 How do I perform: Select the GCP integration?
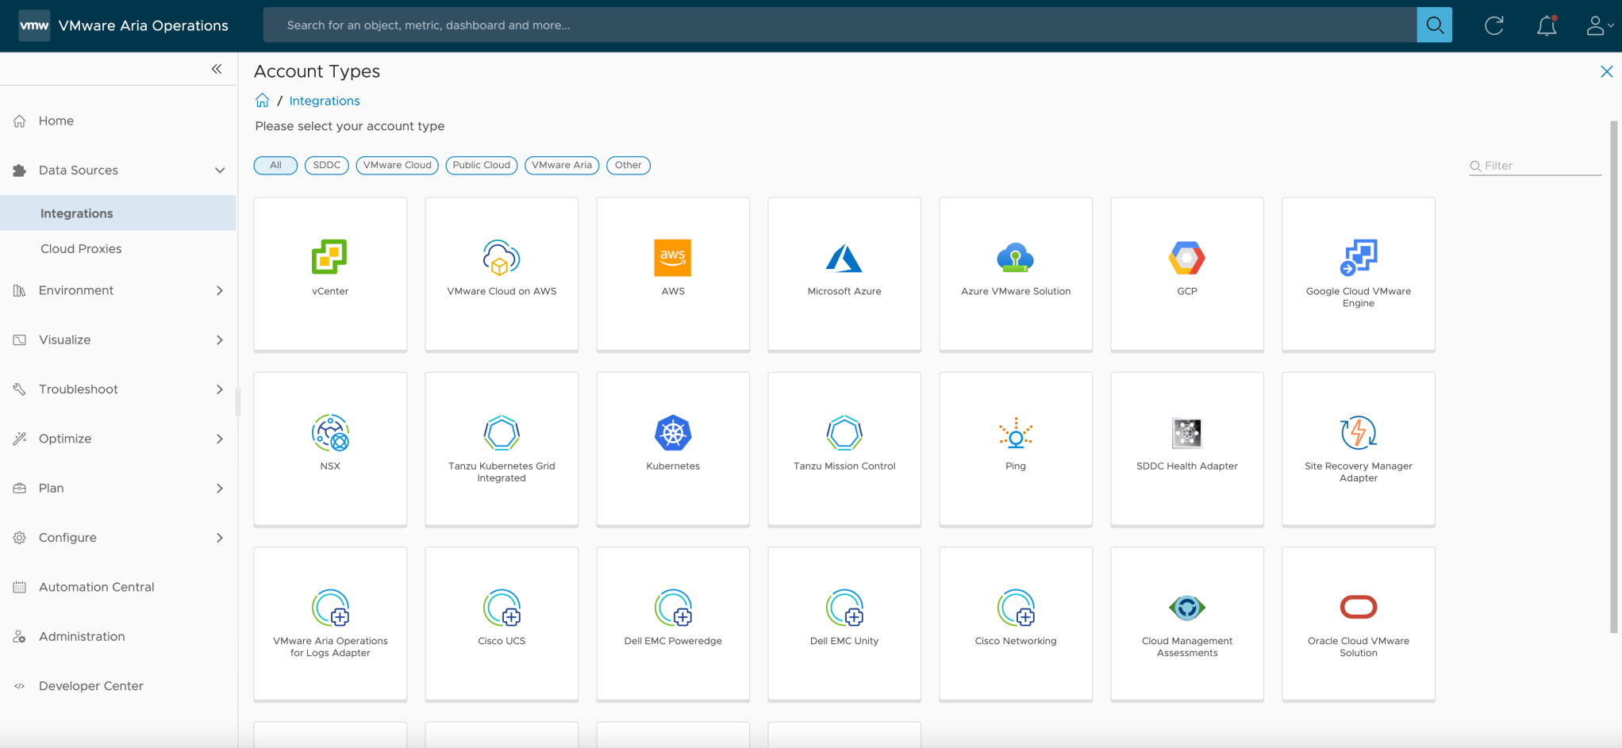pyautogui.click(x=1186, y=274)
